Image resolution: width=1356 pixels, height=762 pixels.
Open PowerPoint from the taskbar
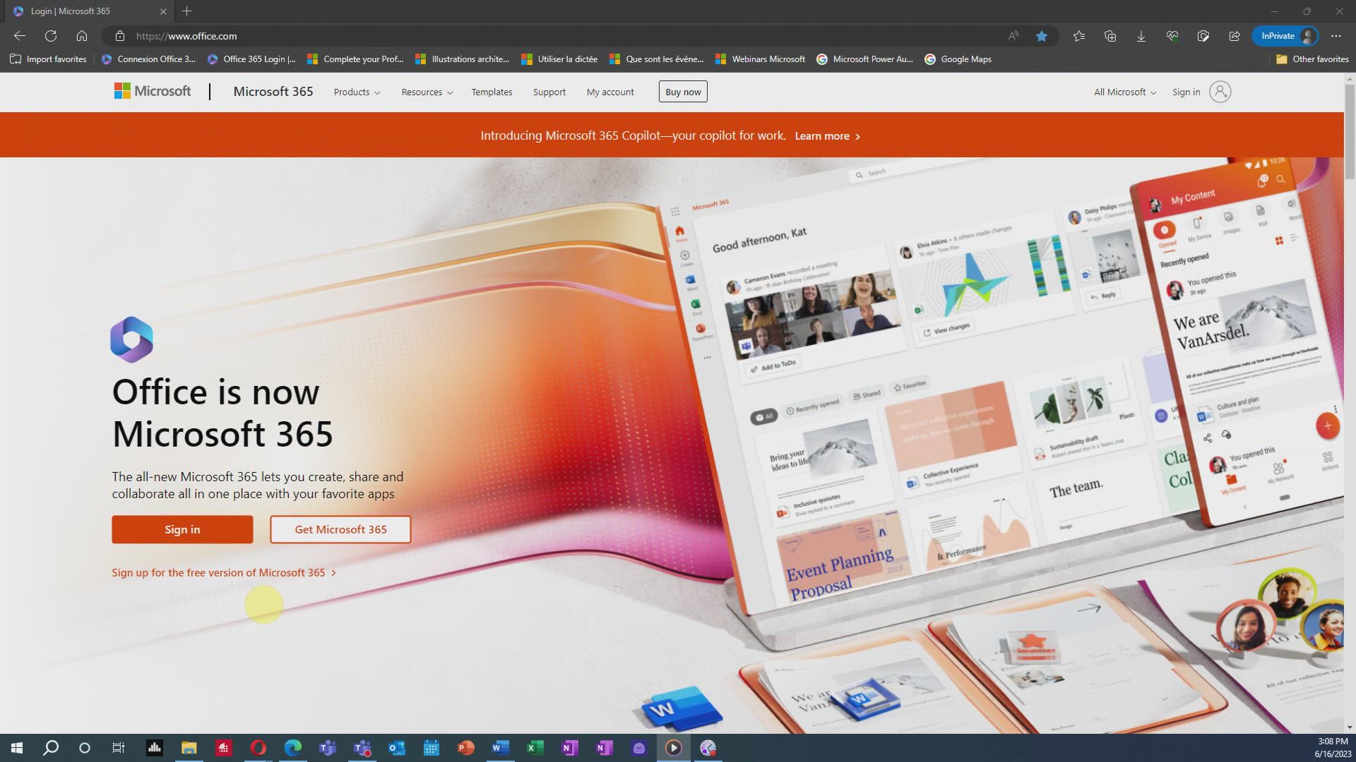(465, 748)
